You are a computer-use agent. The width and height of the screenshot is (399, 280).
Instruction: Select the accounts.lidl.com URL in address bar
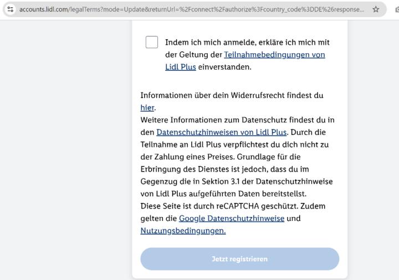point(192,9)
